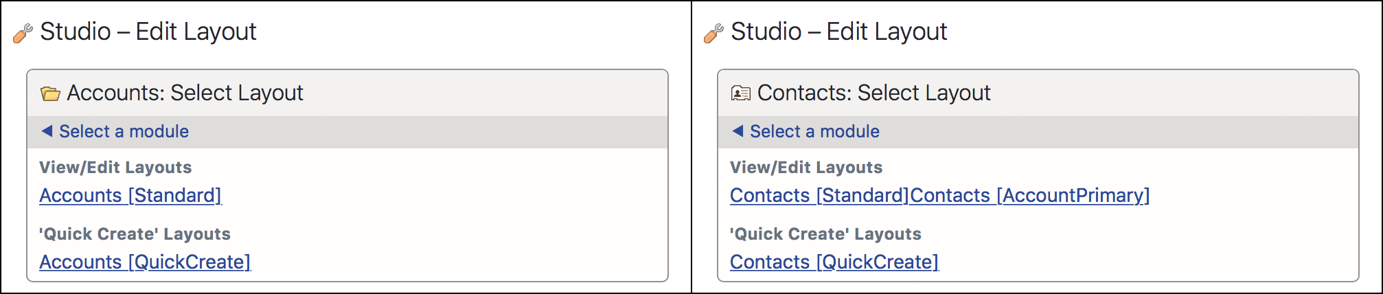Viewport: 1383px width, 294px height.
Task: Open the Contacts [QuickCreate] layout
Action: (x=834, y=262)
